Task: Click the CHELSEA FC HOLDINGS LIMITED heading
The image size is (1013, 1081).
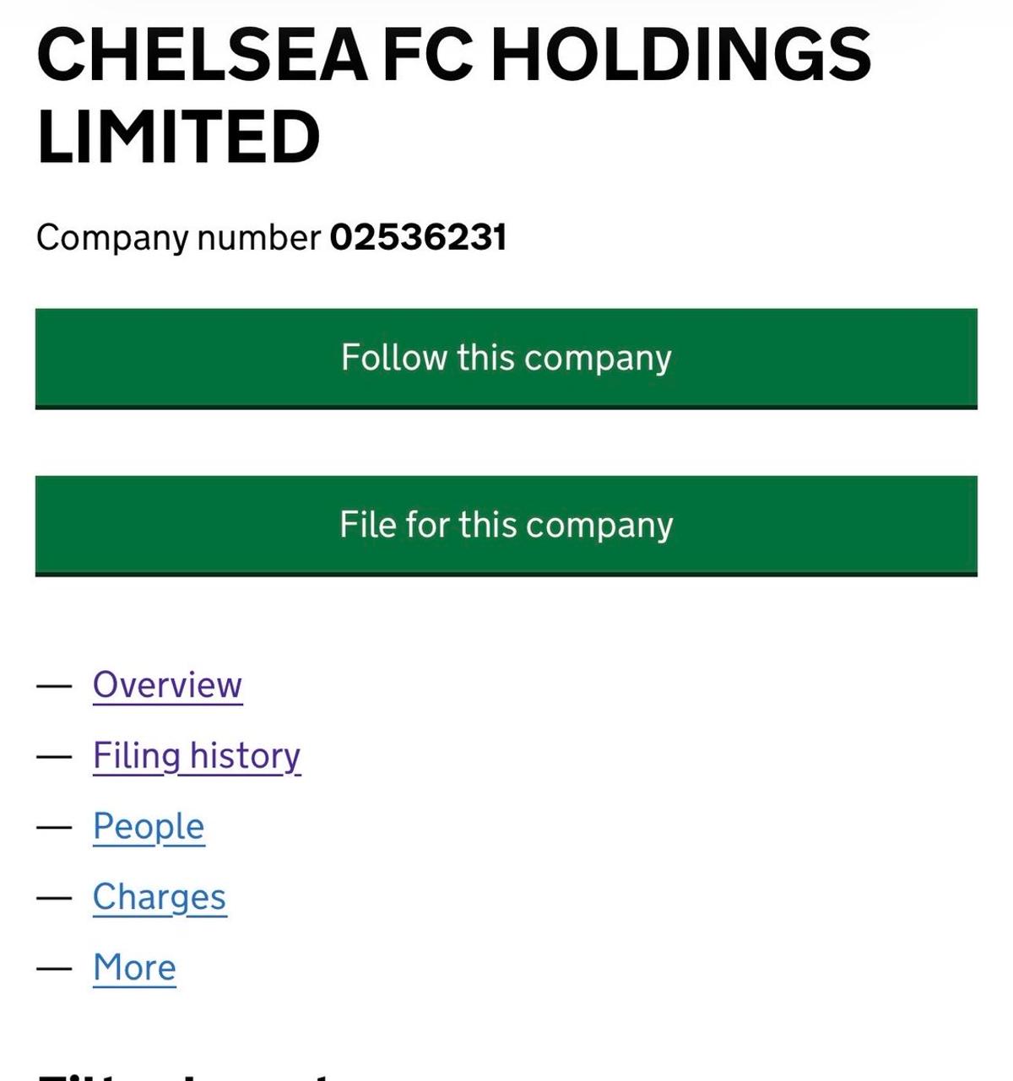Action: [x=452, y=89]
